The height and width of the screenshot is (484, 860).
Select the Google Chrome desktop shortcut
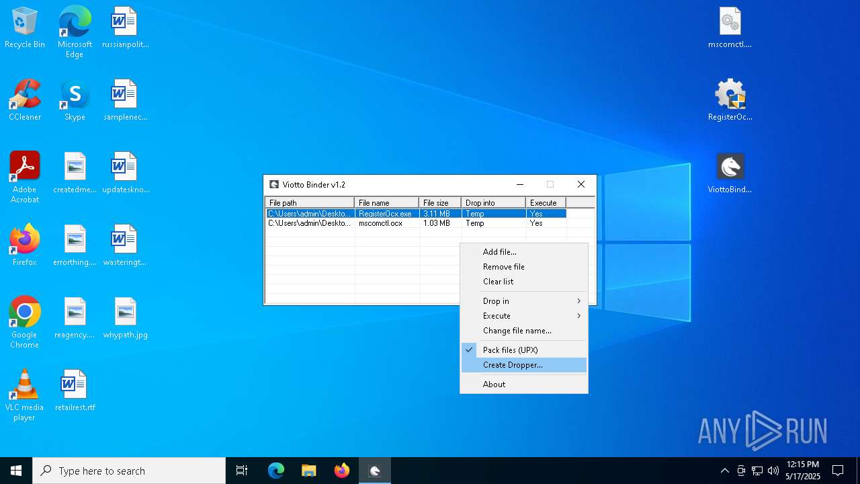[x=25, y=323]
